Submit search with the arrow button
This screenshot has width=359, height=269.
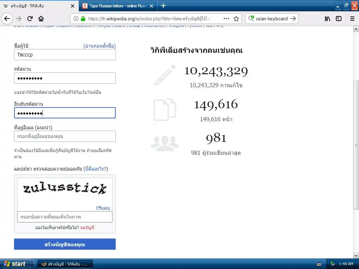pos(293,19)
